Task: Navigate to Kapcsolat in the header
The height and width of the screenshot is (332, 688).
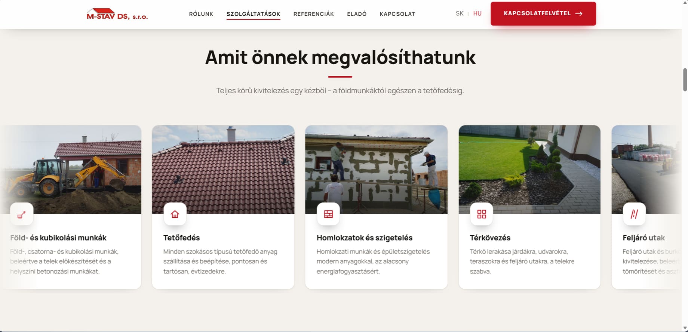Action: tap(397, 14)
